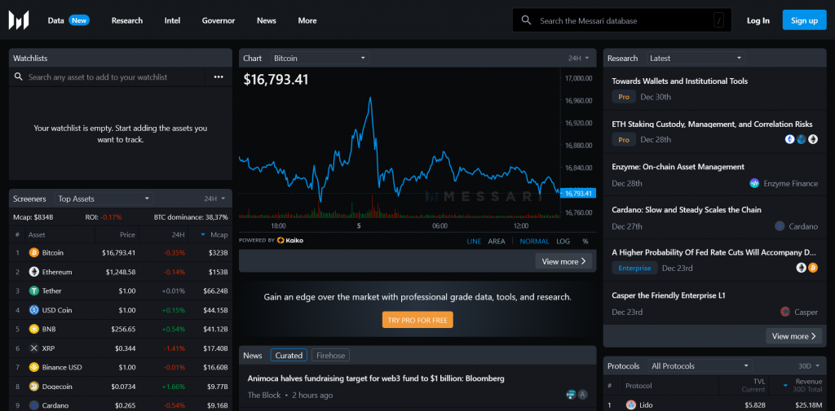Open the Research Latest filter dropdown
This screenshot has height=411, width=835.
click(x=696, y=59)
